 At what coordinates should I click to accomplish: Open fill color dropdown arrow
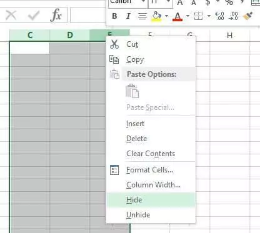(166, 16)
